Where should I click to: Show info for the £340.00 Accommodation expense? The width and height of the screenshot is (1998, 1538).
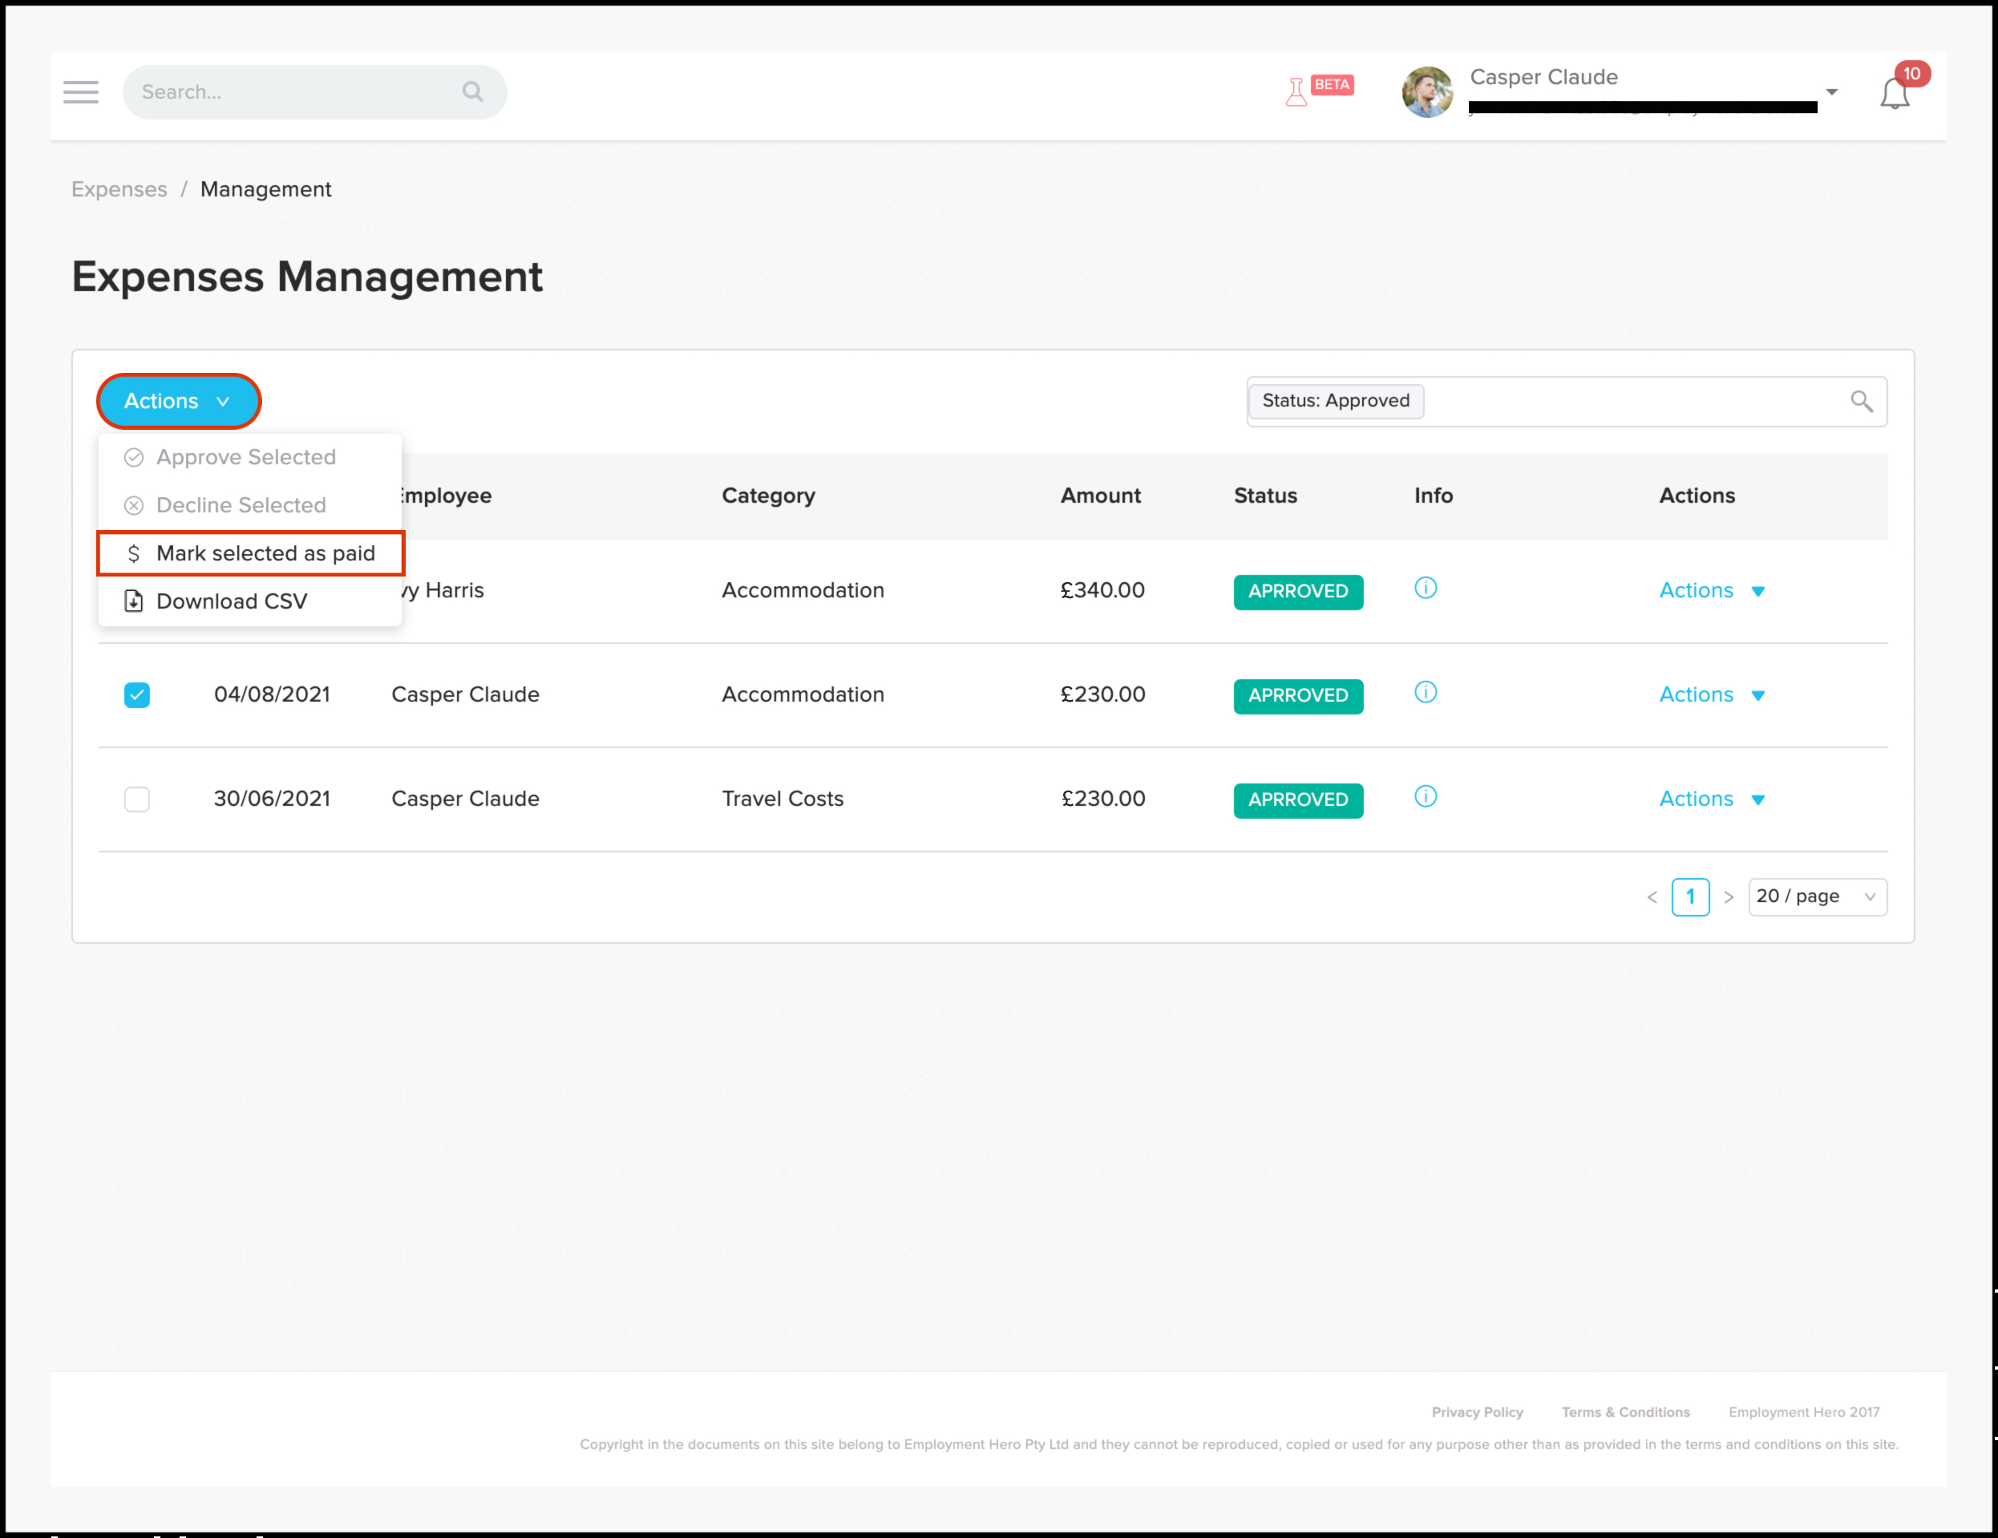[1425, 589]
